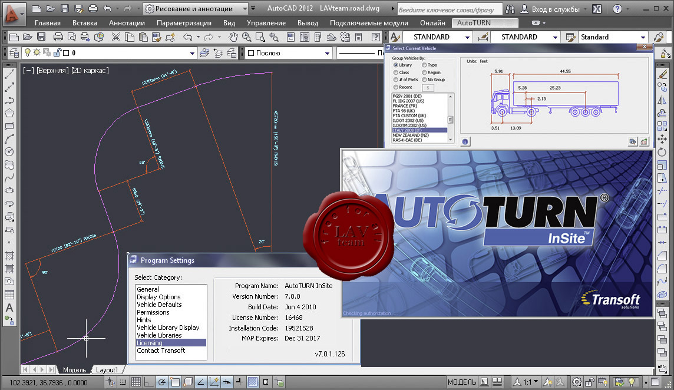Open the Layer Properties Manager icon

14,53
